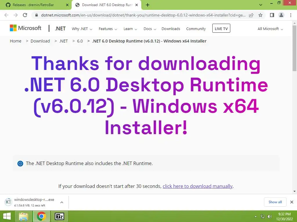Expand the Learn menu

coord(130,29)
